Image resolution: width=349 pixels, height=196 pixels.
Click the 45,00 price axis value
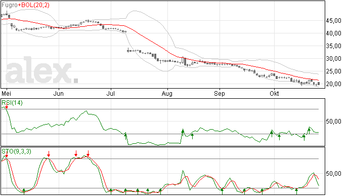click(x=334, y=21)
